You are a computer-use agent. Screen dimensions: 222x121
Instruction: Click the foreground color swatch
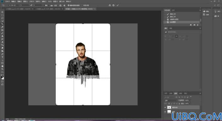coord(2,77)
